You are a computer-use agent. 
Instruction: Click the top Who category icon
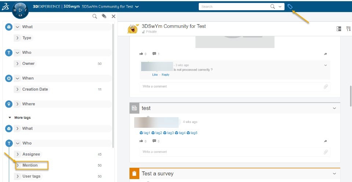click(9, 53)
